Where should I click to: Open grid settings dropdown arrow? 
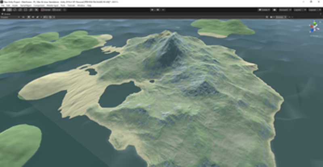point(54,17)
